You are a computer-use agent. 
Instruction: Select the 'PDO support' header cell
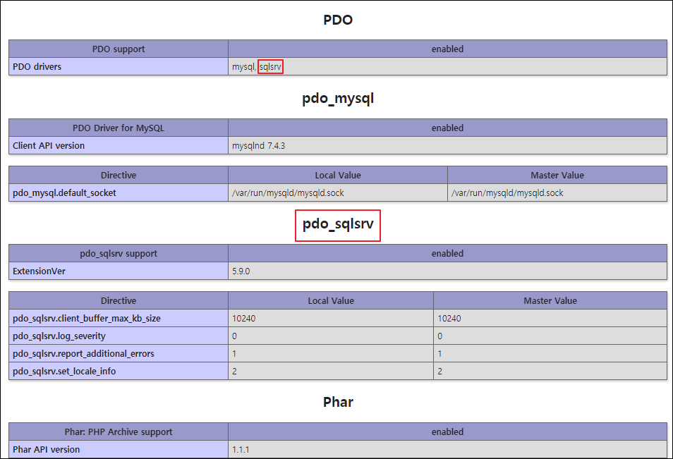119,49
